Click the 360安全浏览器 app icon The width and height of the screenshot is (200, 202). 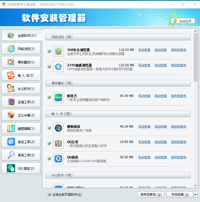tap(58, 51)
